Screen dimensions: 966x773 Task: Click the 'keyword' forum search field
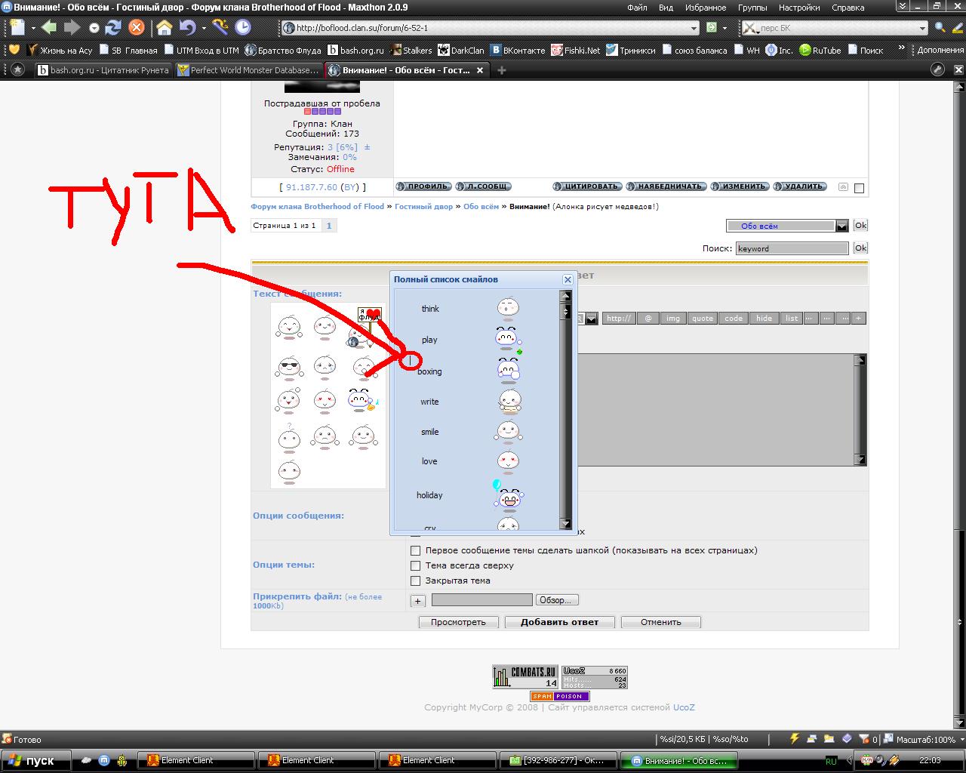pyautogui.click(x=792, y=248)
